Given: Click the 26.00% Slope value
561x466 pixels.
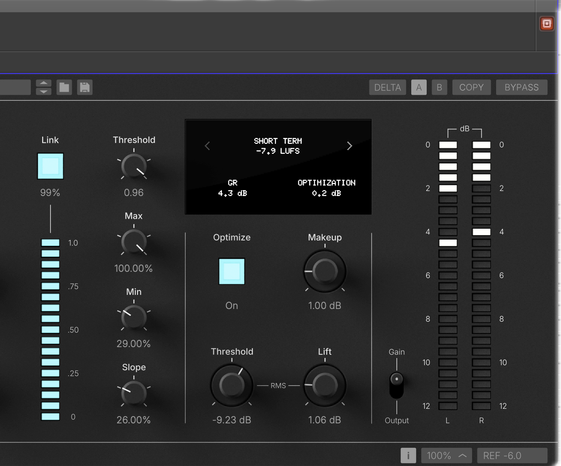Looking at the screenshot, I should pyautogui.click(x=133, y=420).
